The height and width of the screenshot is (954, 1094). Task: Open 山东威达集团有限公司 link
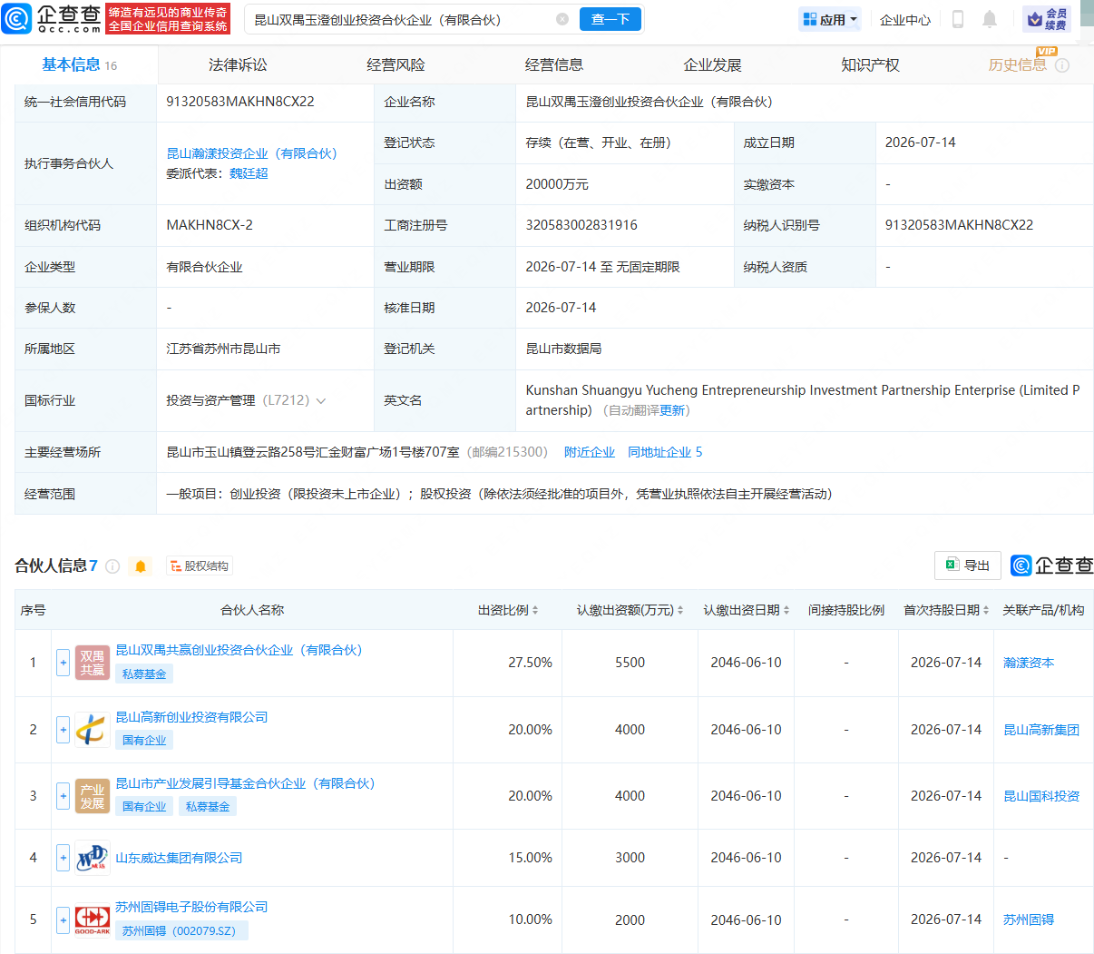click(179, 858)
